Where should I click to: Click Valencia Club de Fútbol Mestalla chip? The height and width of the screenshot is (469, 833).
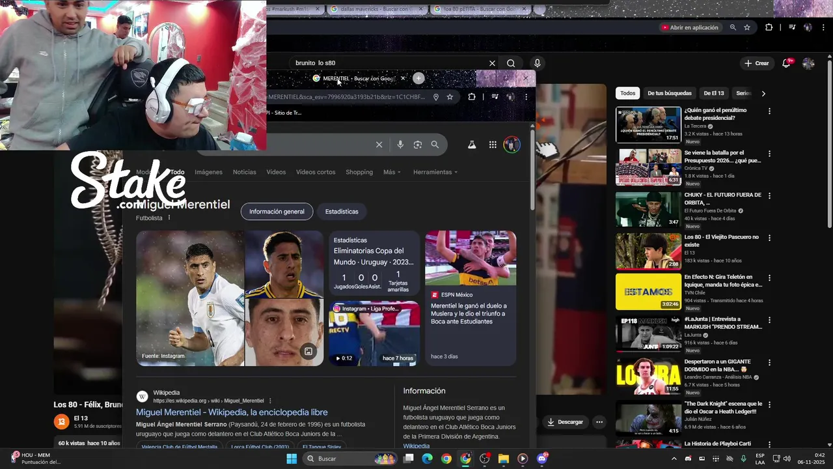pyautogui.click(x=179, y=447)
